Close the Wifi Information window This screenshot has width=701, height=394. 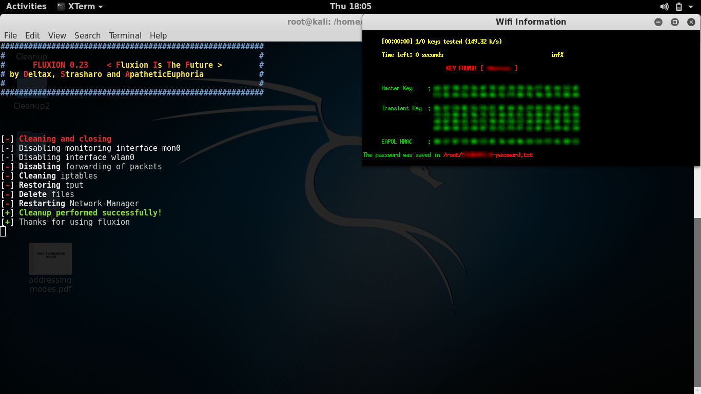[x=691, y=22]
